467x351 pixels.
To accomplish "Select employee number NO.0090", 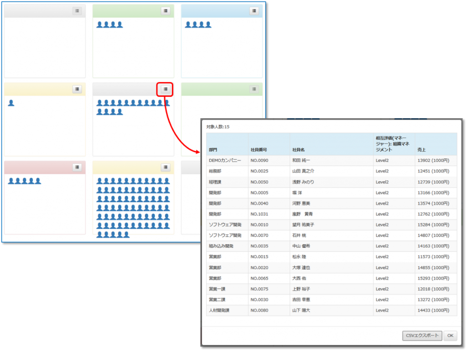I will (x=259, y=160).
